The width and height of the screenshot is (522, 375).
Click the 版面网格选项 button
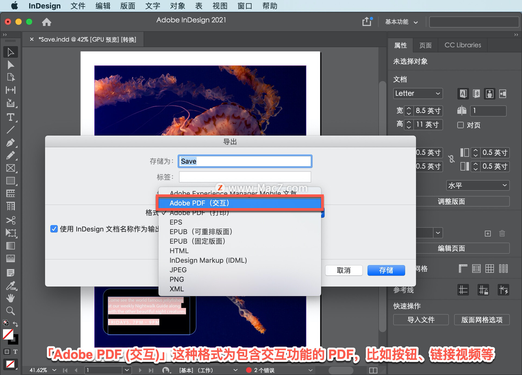tap(482, 320)
